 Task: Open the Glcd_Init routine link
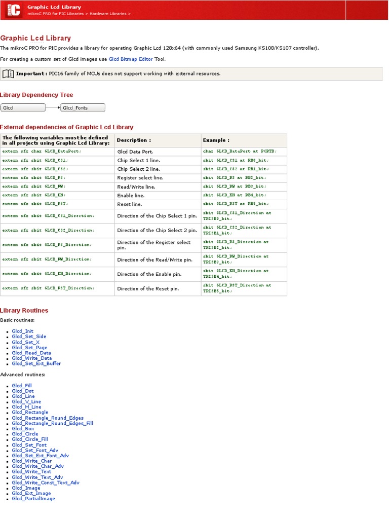pos(22,331)
